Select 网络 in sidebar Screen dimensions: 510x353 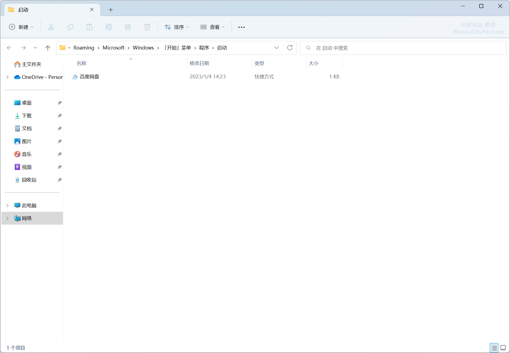pyautogui.click(x=27, y=218)
